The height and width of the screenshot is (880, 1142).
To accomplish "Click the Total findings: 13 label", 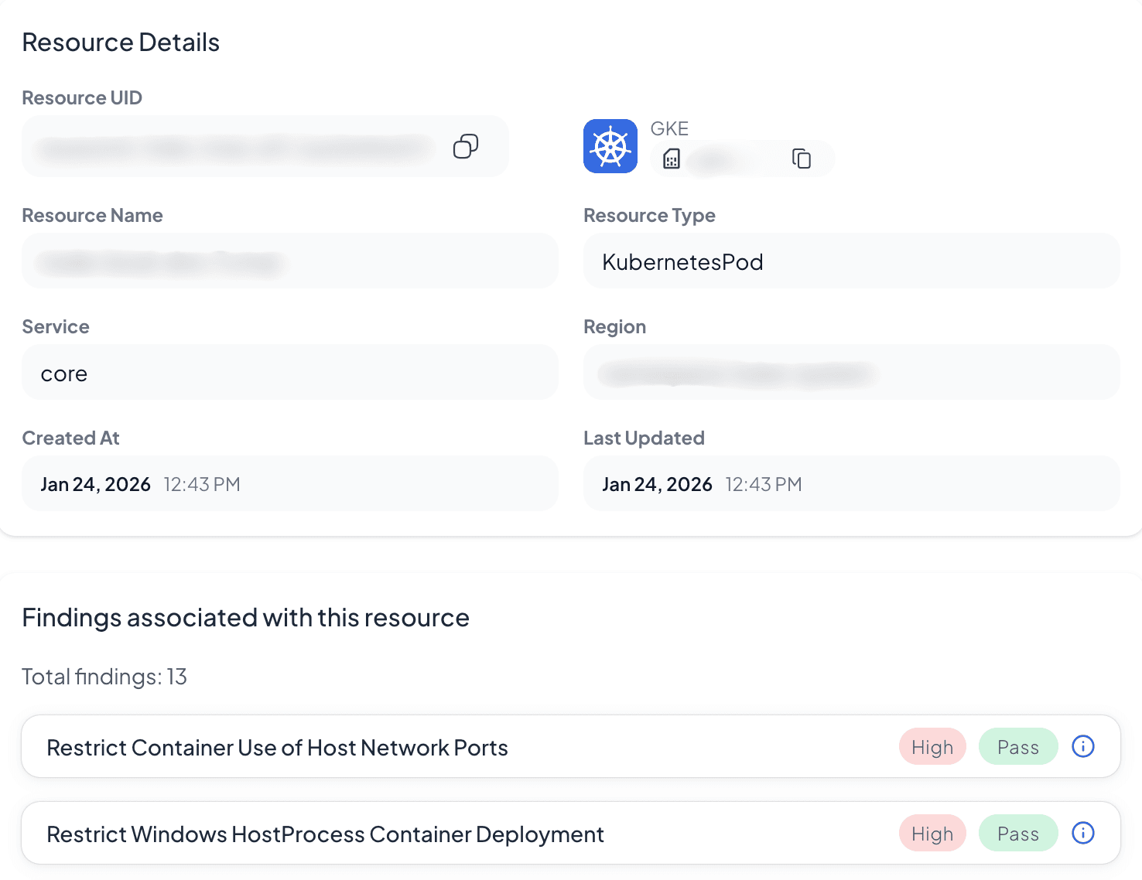I will pyautogui.click(x=104, y=677).
